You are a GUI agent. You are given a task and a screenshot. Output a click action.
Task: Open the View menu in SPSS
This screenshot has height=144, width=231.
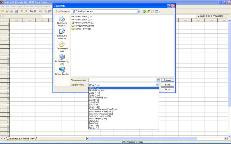(x=13, y=7)
